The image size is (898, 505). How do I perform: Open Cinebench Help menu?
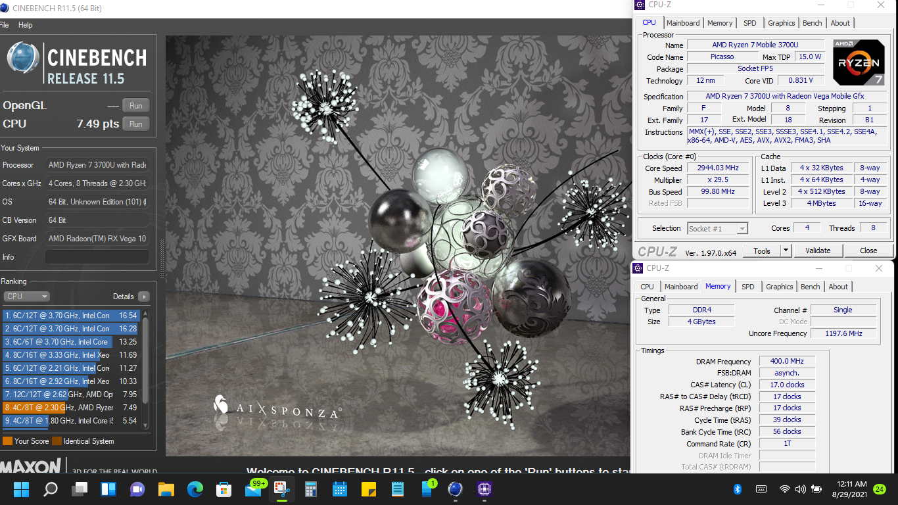click(x=25, y=25)
